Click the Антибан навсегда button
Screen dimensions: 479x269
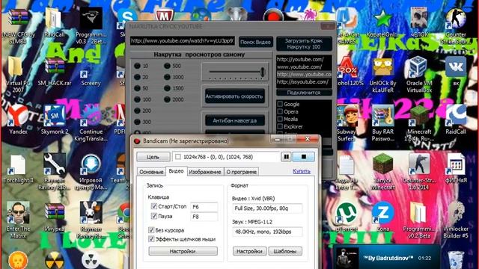[x=234, y=120]
